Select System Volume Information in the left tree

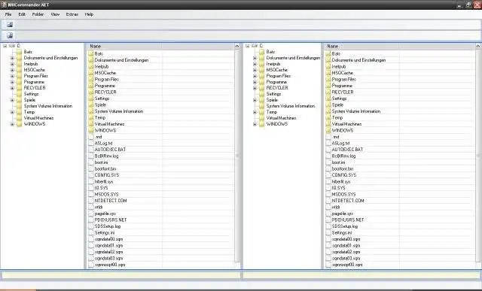click(x=48, y=106)
